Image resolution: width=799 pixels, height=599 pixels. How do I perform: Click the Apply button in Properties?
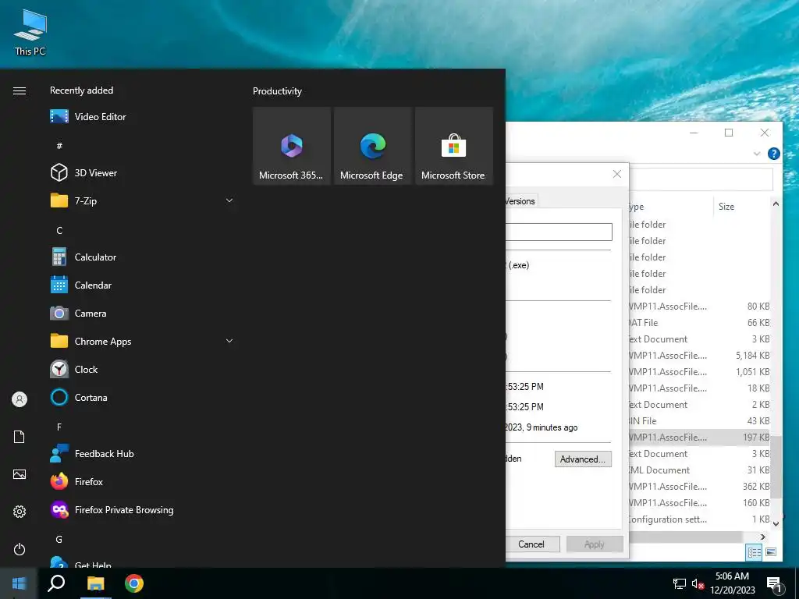595,544
